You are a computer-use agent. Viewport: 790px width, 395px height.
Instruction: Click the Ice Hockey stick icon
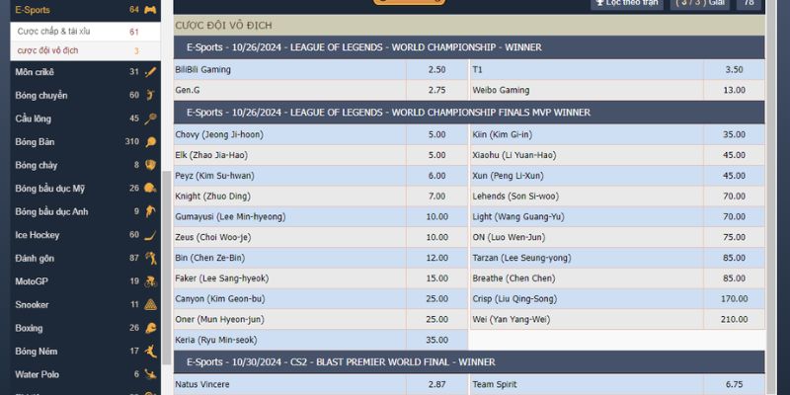[150, 235]
